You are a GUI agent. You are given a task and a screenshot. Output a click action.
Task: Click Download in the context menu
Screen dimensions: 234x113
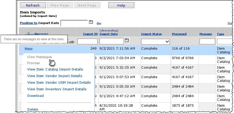(x=36, y=96)
